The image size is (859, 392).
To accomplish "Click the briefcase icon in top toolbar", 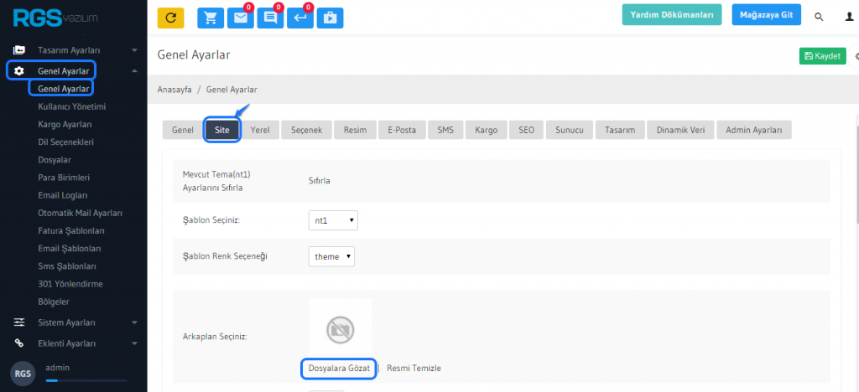I will point(330,17).
